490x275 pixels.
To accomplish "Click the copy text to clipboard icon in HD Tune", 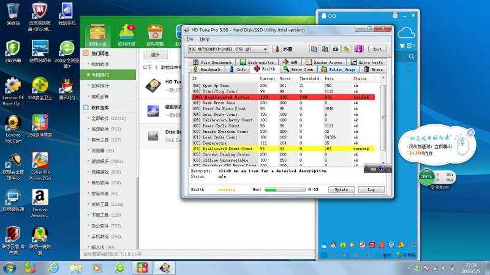I will [314, 49].
